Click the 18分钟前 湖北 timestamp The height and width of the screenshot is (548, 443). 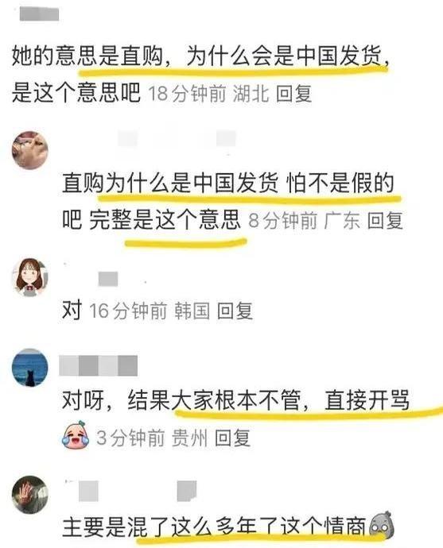pyautogui.click(x=208, y=94)
